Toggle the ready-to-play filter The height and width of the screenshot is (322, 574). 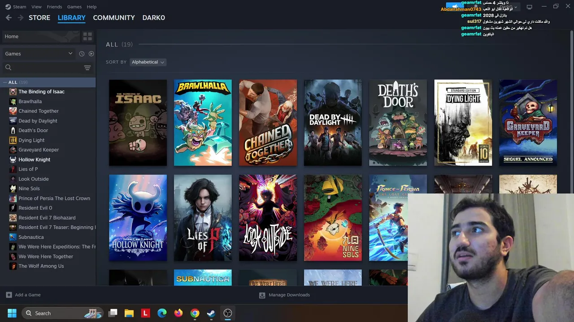pyautogui.click(x=91, y=54)
